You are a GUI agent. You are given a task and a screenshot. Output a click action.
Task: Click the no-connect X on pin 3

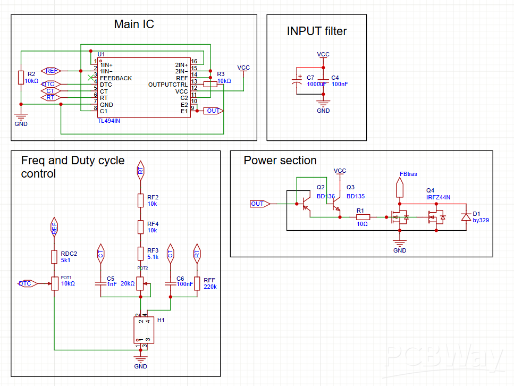tap(91, 78)
